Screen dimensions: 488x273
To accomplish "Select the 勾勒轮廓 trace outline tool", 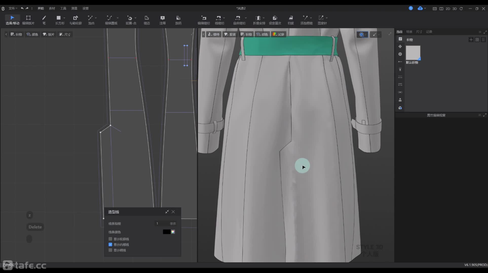I will click(x=76, y=20).
